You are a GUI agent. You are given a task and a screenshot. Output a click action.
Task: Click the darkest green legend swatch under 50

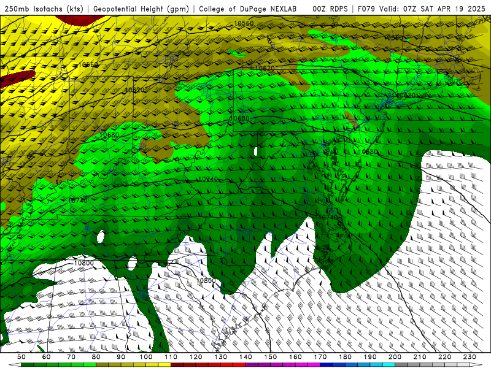[x=28, y=365]
